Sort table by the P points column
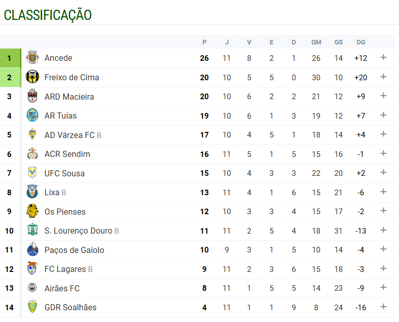Viewport: 399px width, 322px height. pos(204,42)
